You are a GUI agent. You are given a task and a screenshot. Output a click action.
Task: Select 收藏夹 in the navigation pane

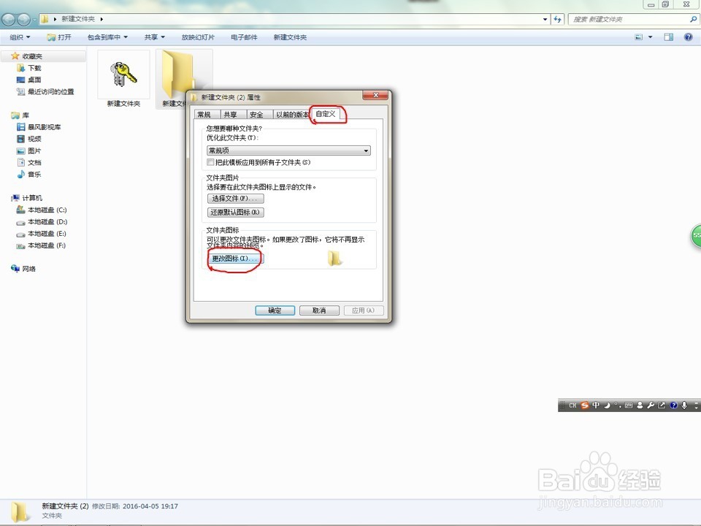32,56
